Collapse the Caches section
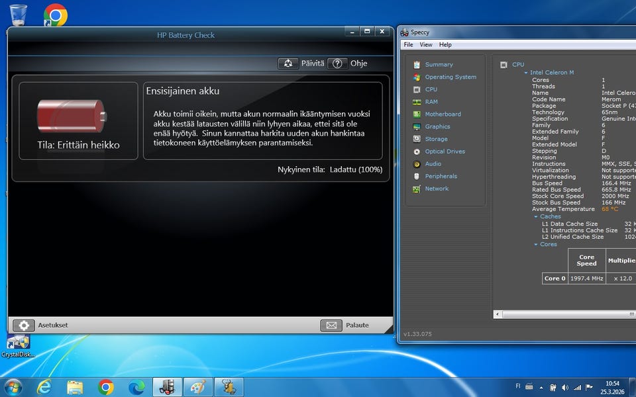The image size is (636, 397). pos(536,217)
